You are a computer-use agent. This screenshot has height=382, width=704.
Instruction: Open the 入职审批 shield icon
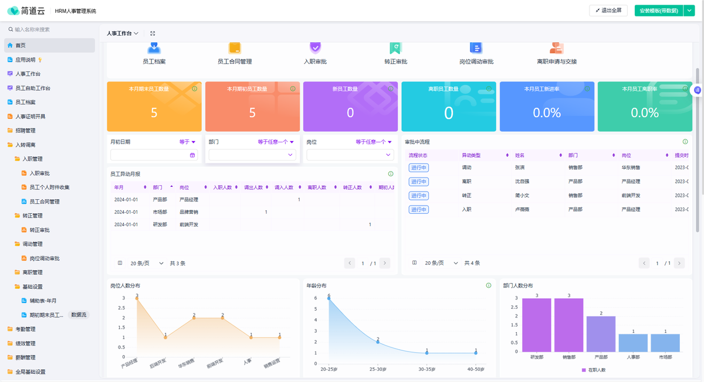[315, 47]
